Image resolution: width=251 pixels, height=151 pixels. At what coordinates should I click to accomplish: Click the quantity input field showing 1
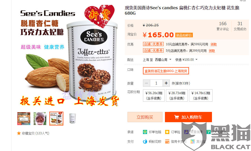click(156, 83)
